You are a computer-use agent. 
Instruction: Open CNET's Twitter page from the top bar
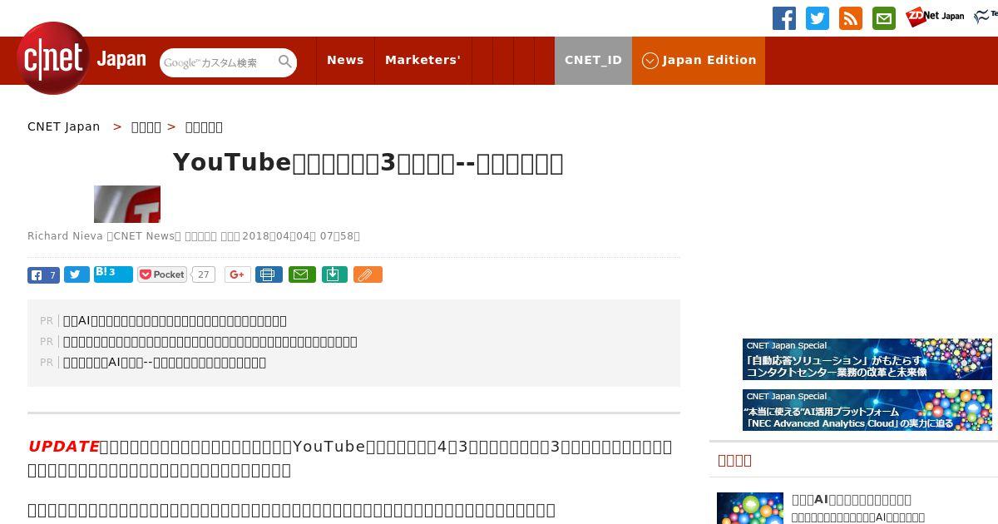[x=818, y=18]
